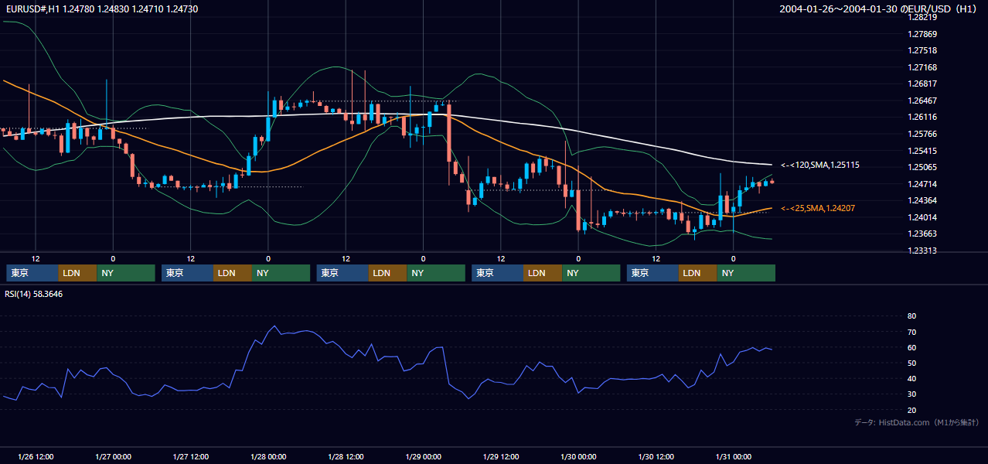988x464 pixels.
Task: Click the 1.26116 price axis label
Action: 923,117
